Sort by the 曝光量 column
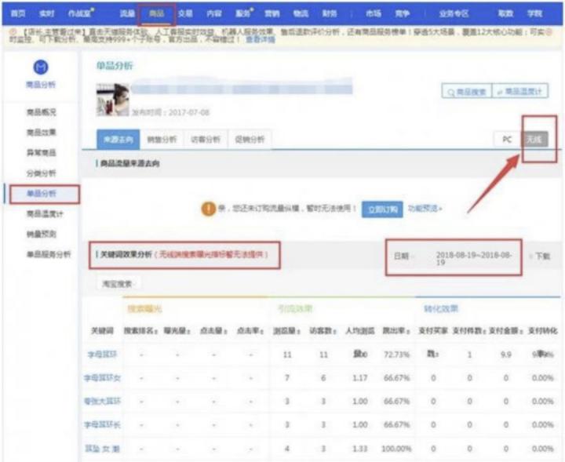The width and height of the screenshot is (565, 462). tap(177, 330)
